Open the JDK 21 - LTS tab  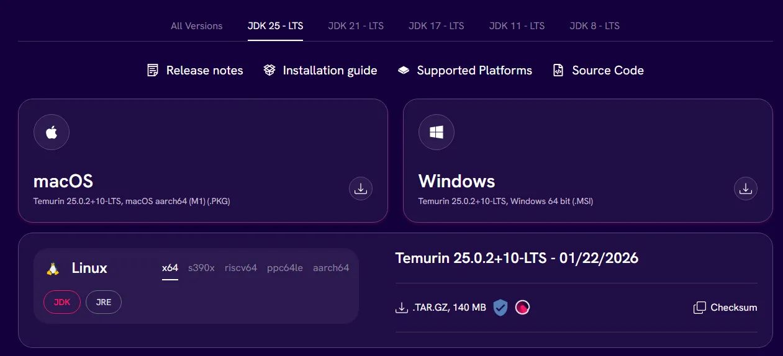click(x=356, y=26)
